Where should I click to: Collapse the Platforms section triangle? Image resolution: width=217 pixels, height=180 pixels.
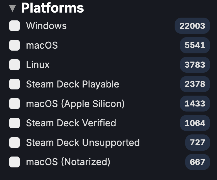click(x=12, y=8)
